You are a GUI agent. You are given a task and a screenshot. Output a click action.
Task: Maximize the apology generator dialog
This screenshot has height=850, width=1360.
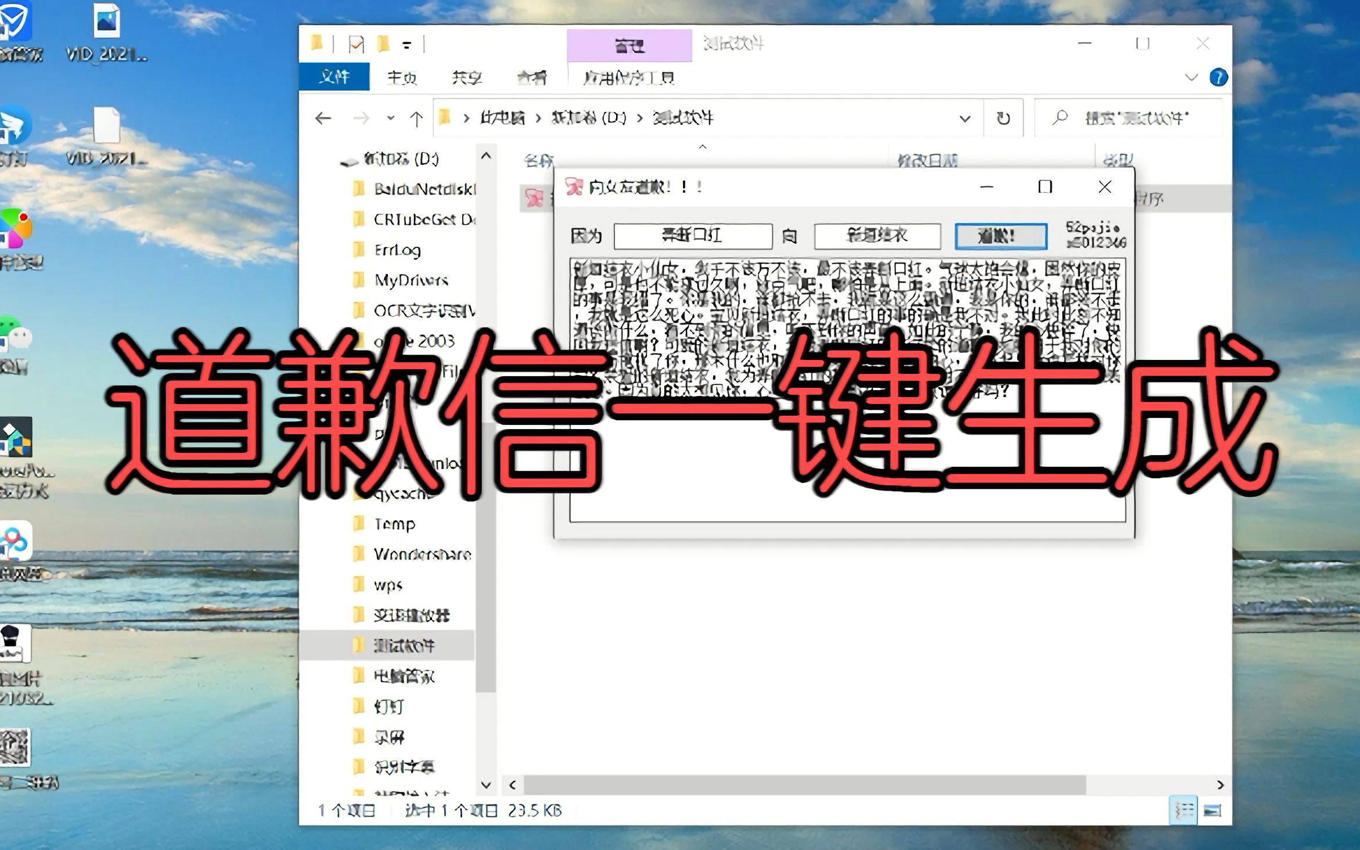point(1045,187)
